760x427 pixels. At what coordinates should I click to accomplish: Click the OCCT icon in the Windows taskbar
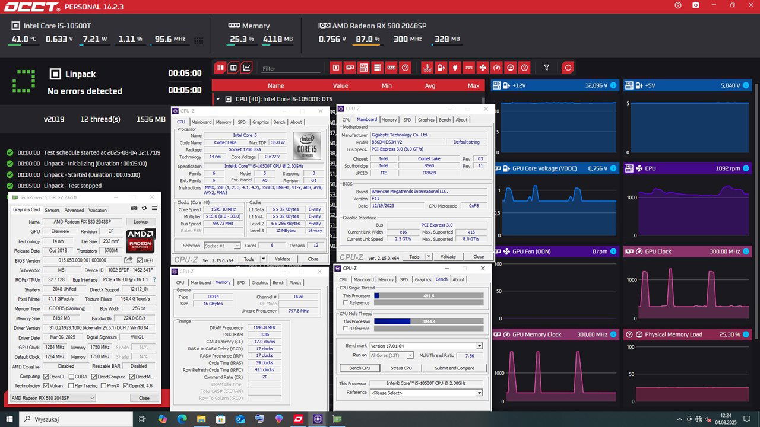point(298,419)
